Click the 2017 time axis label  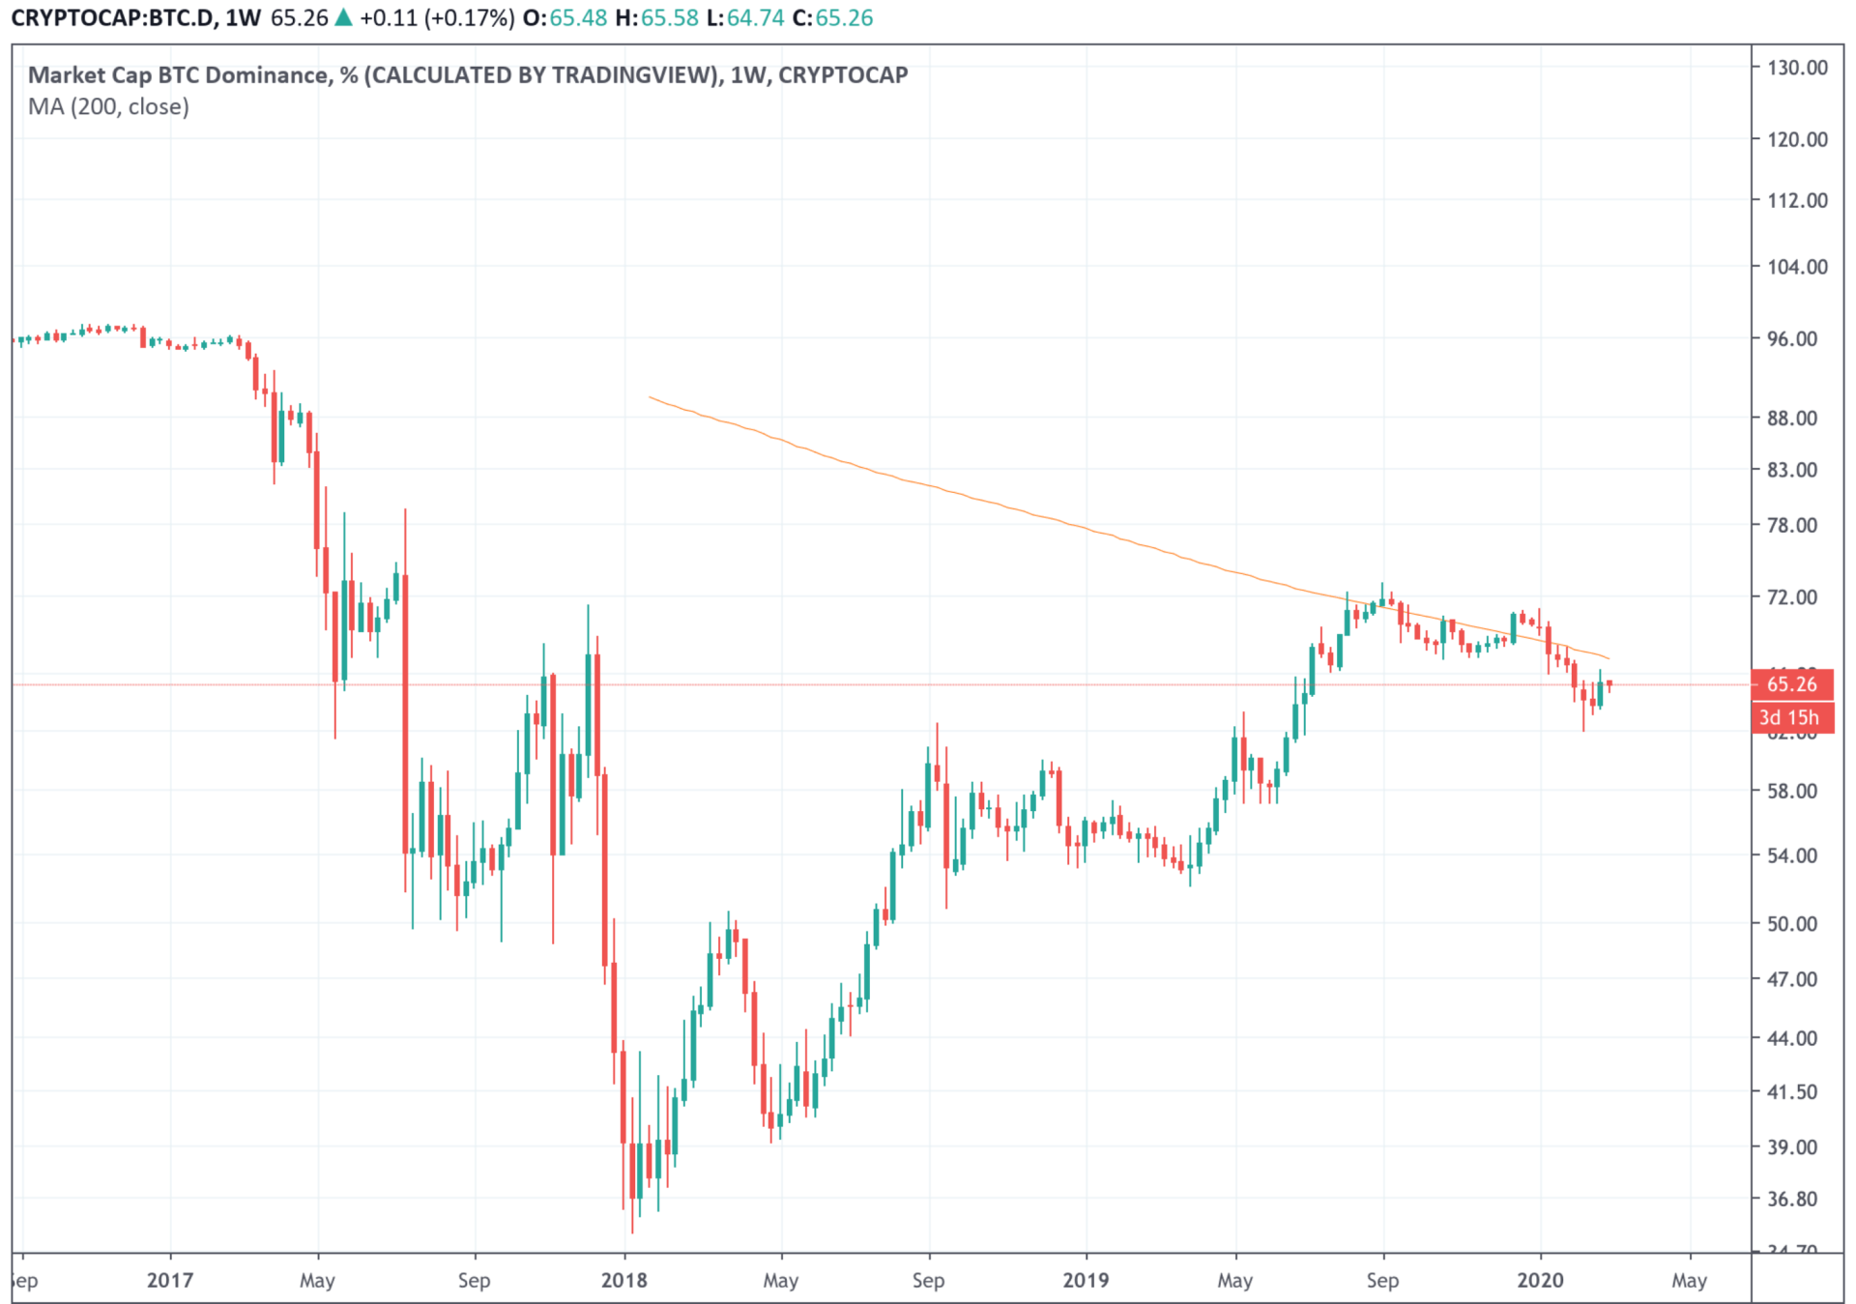[170, 1281]
